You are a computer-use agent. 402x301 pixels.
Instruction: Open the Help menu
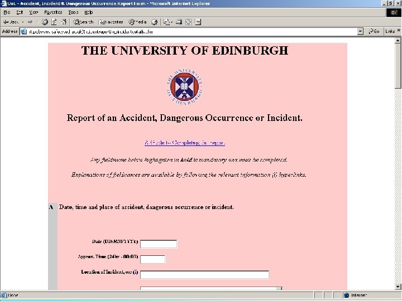89,12
